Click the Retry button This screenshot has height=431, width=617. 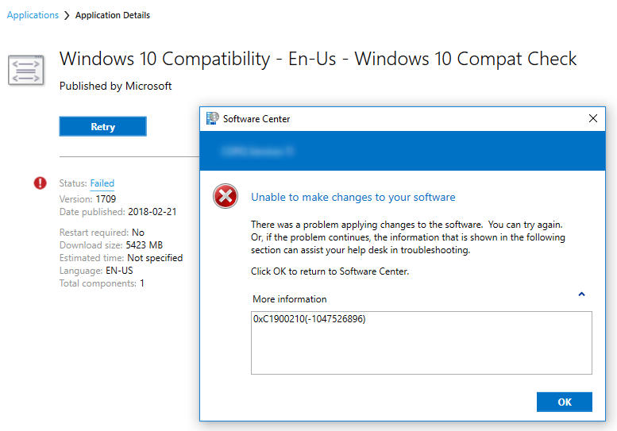coord(102,126)
